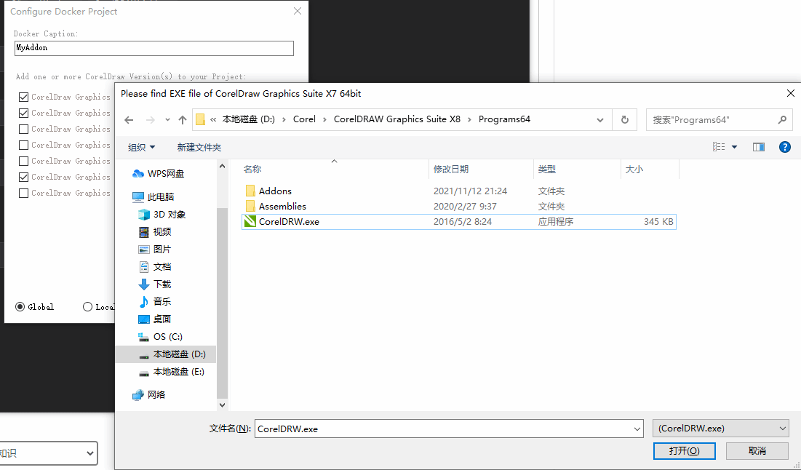Image resolution: width=801 pixels, height=470 pixels.
Task: Select WPS网盘 in the sidebar
Action: [166, 174]
